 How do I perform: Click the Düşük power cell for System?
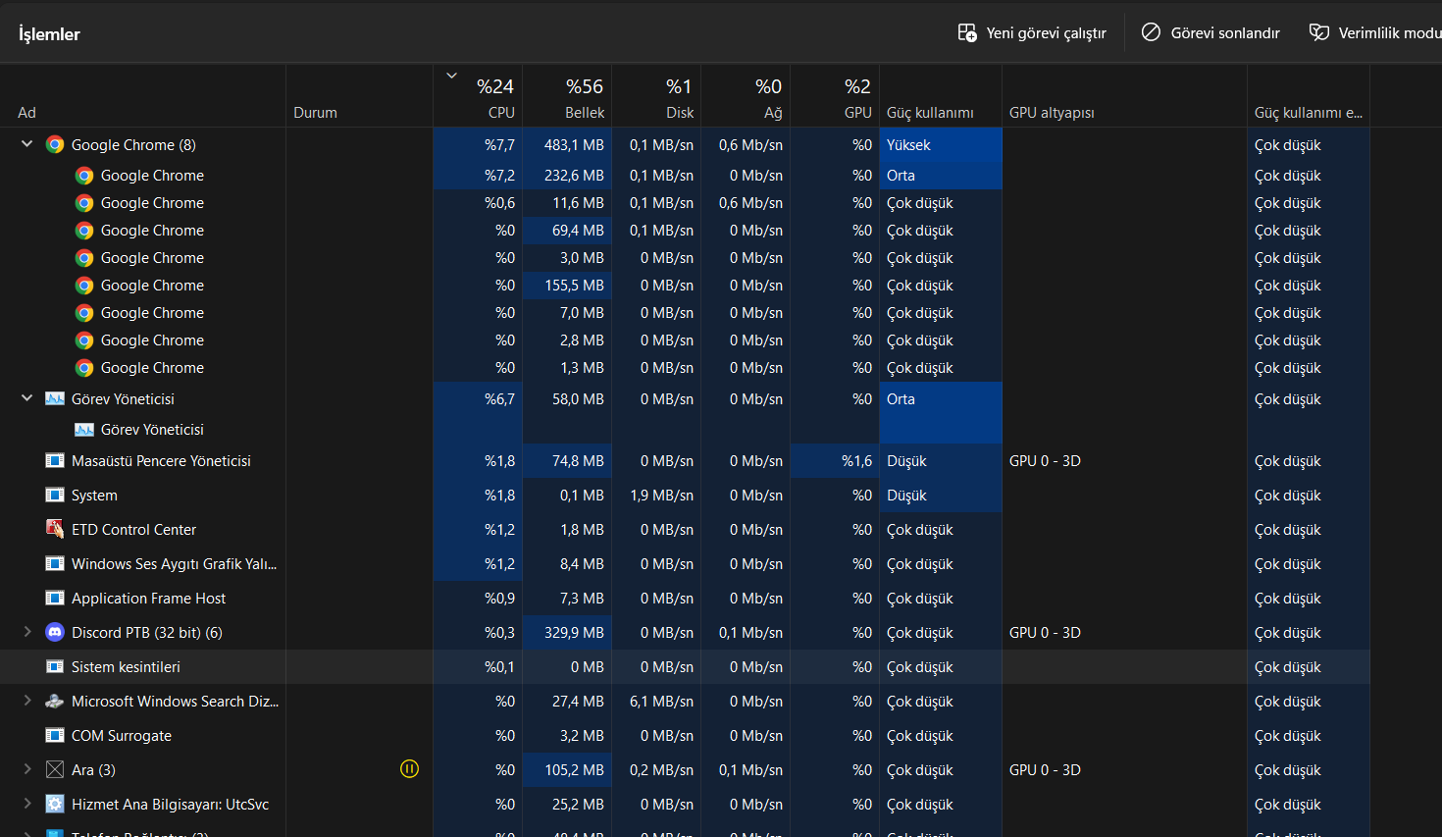(941, 496)
